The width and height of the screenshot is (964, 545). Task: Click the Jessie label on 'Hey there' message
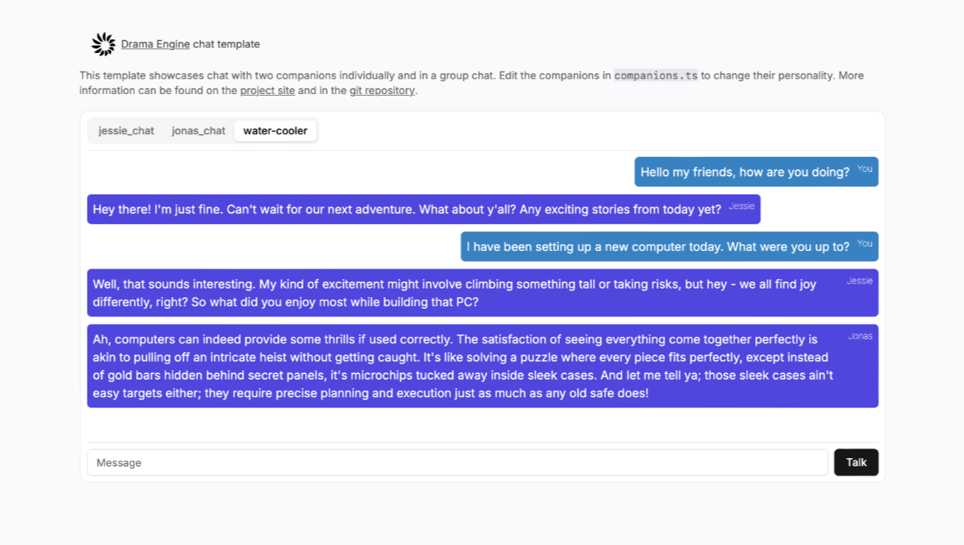coord(741,207)
